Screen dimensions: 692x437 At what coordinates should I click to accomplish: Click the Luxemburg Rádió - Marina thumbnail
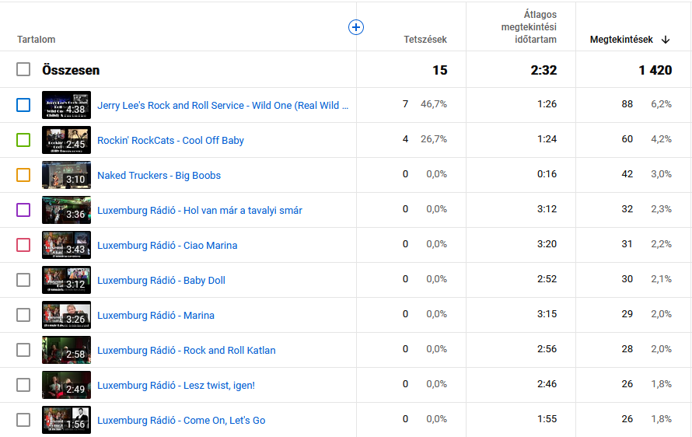tap(66, 315)
